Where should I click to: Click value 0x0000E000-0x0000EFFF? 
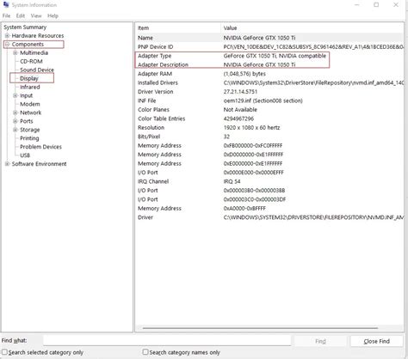(x=254, y=173)
